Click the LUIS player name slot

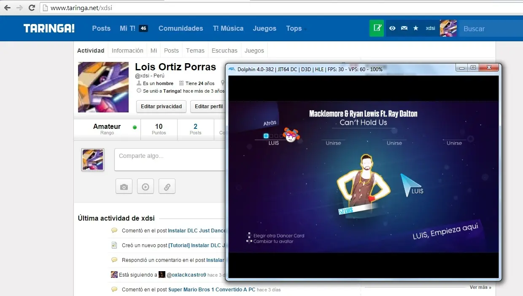click(274, 143)
